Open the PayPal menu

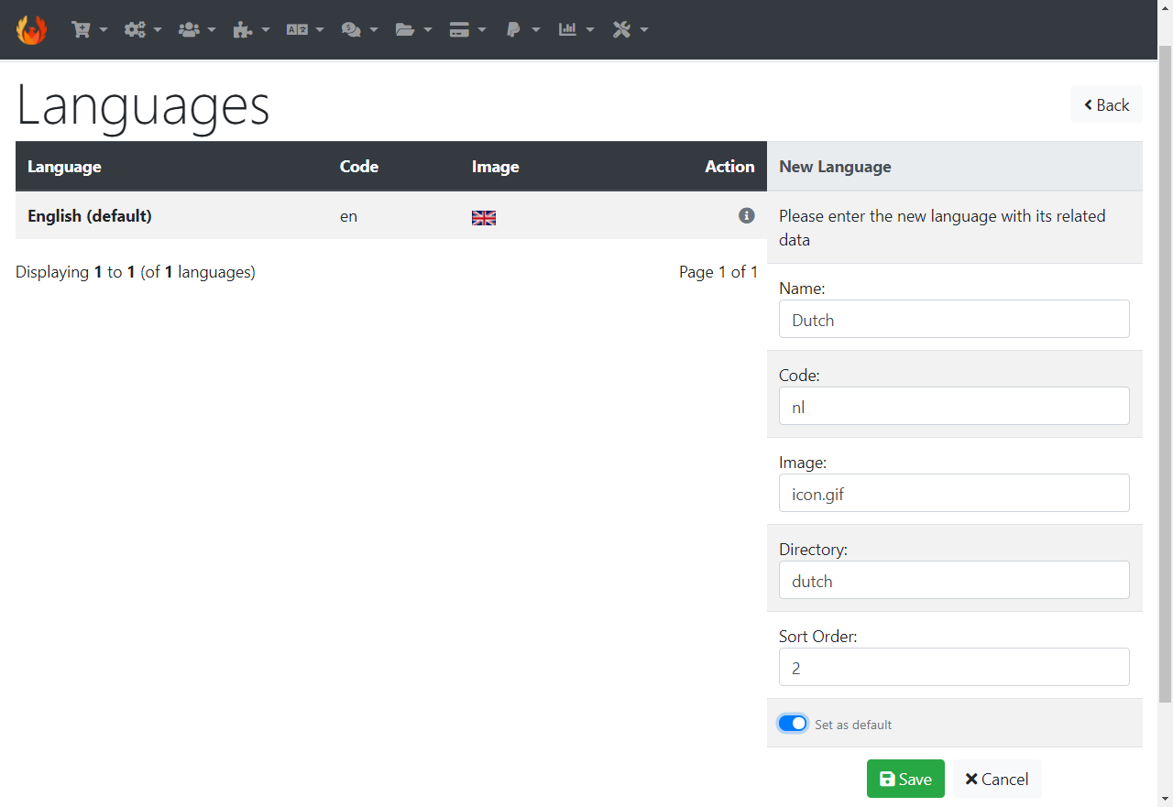522,29
